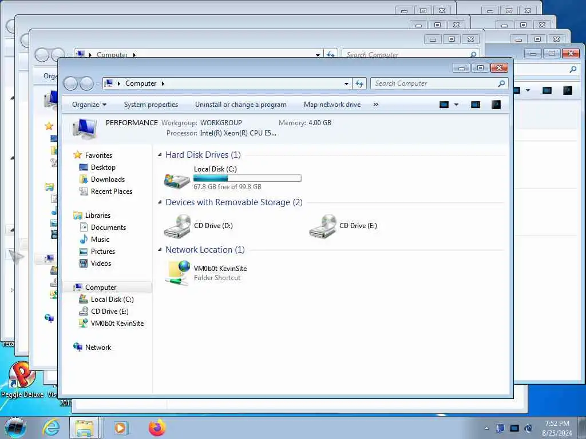This screenshot has height=439, width=586.
Task: Click Uninstall or change a program
Action: pyautogui.click(x=241, y=105)
